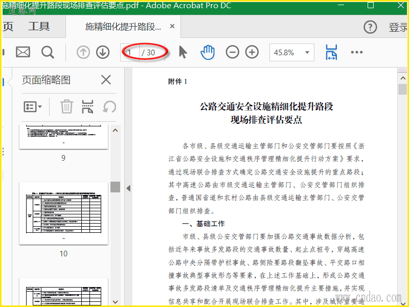409x307 pixels.
Task: Click the 登录 sign-in link
Action: (398, 27)
